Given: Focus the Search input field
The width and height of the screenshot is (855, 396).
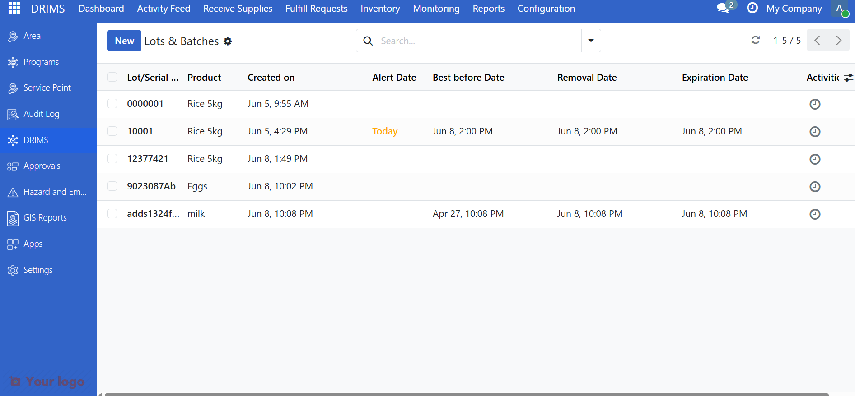Looking at the screenshot, I should point(479,41).
